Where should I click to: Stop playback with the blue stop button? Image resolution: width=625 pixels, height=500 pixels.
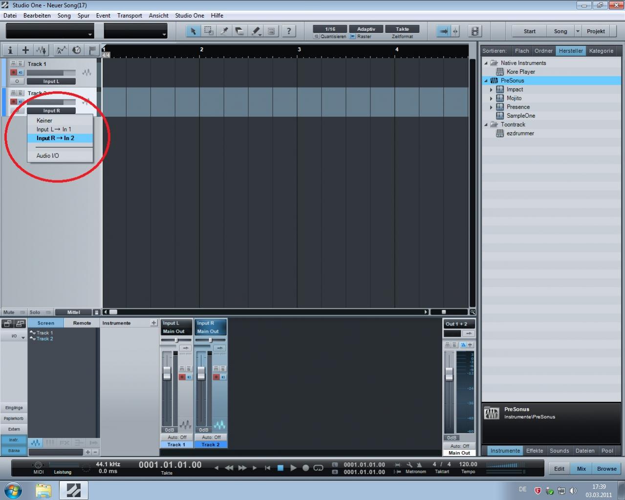coord(280,468)
